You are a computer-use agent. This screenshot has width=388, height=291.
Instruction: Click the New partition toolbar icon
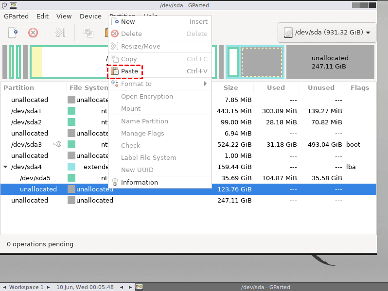pyautogui.click(x=13, y=33)
